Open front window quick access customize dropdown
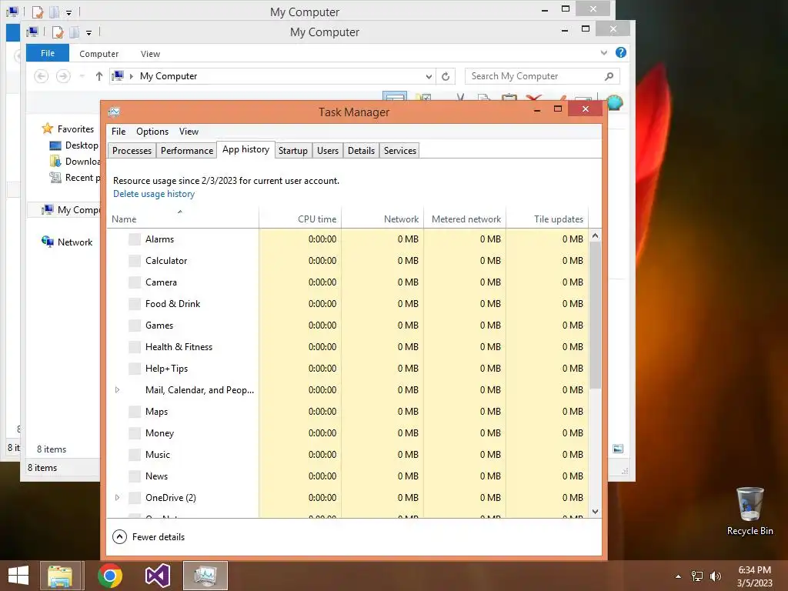The height and width of the screenshot is (591, 788). coord(89,32)
